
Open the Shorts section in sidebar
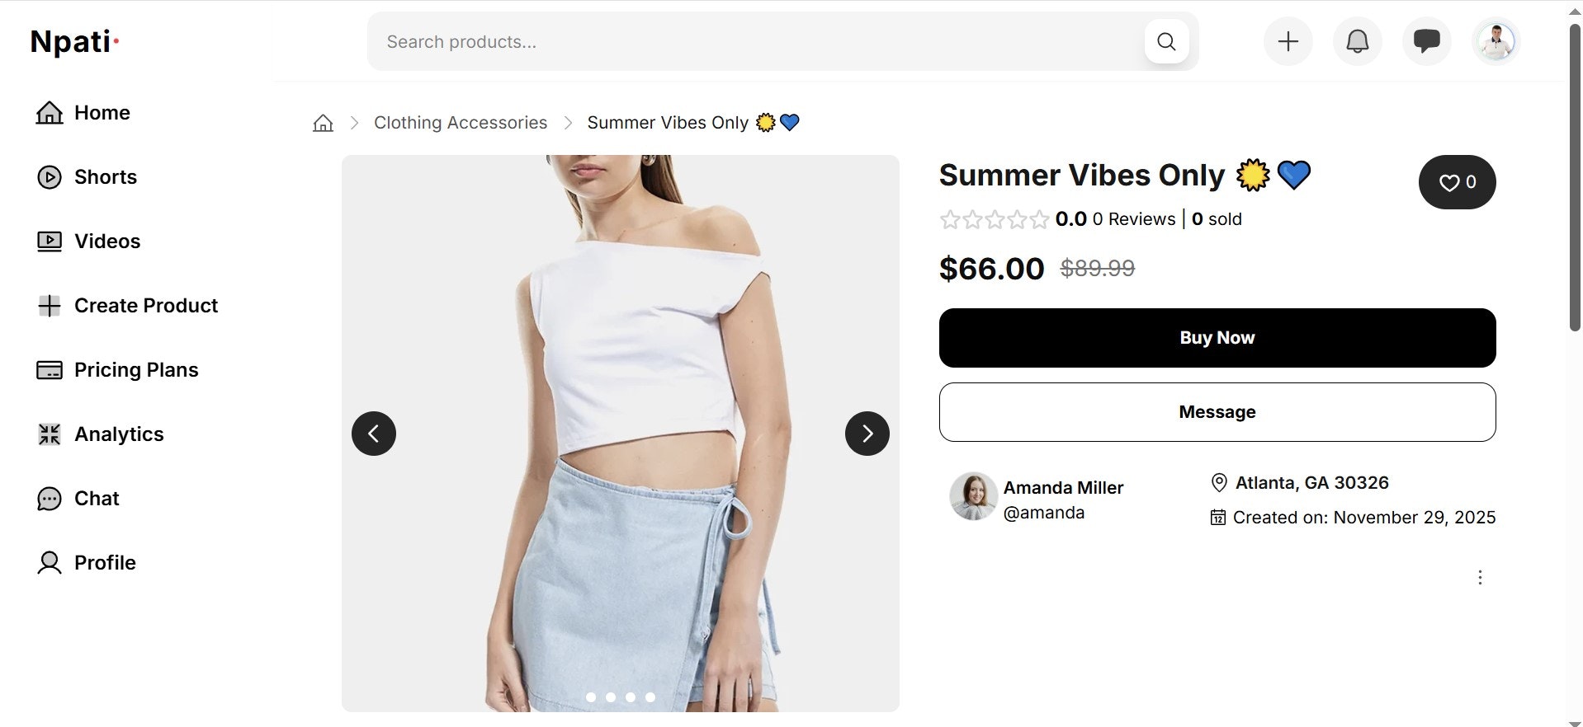click(105, 176)
